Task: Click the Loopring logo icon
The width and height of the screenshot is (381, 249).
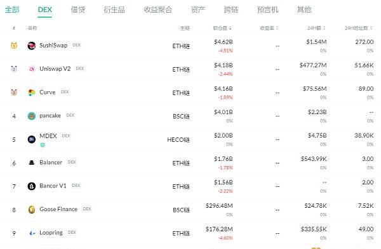Action: pos(32,233)
